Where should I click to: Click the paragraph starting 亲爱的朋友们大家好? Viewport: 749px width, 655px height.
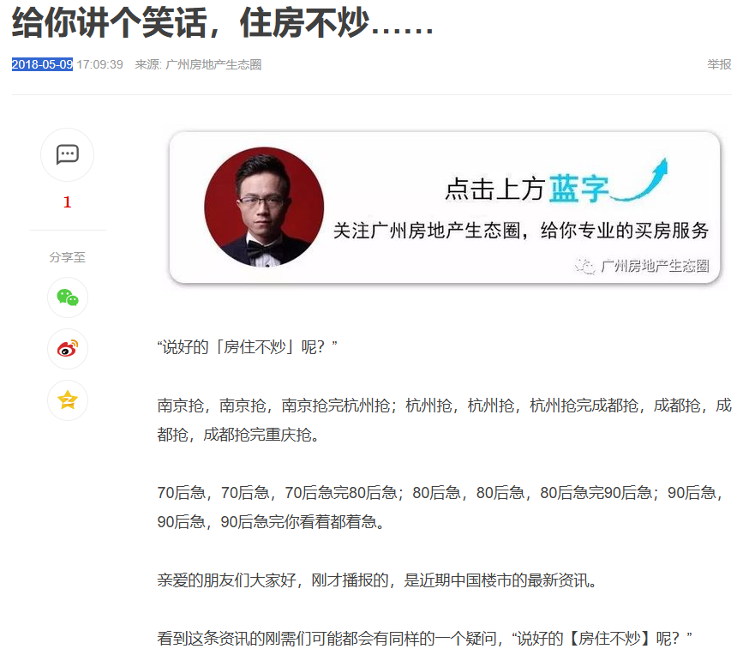click(377, 580)
